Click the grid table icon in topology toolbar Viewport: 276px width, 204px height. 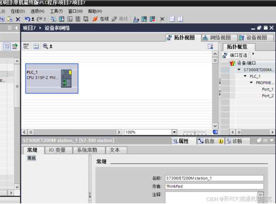36,46
